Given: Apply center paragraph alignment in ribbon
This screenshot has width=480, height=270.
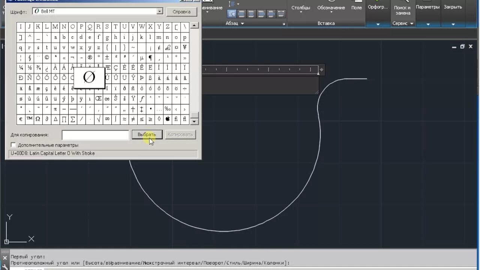Looking at the screenshot, I should click(251, 14).
